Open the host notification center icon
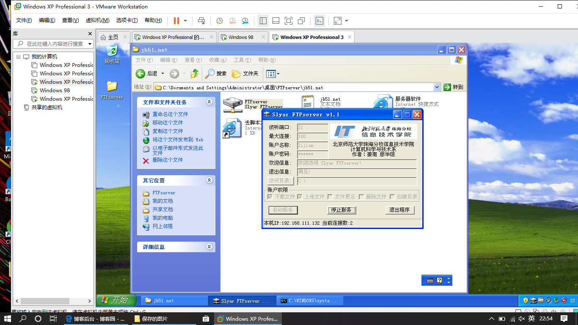The width and height of the screenshot is (578, 325). click(x=564, y=319)
